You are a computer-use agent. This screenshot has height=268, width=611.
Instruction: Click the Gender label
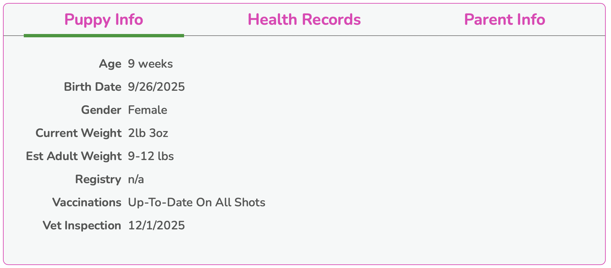click(x=101, y=110)
